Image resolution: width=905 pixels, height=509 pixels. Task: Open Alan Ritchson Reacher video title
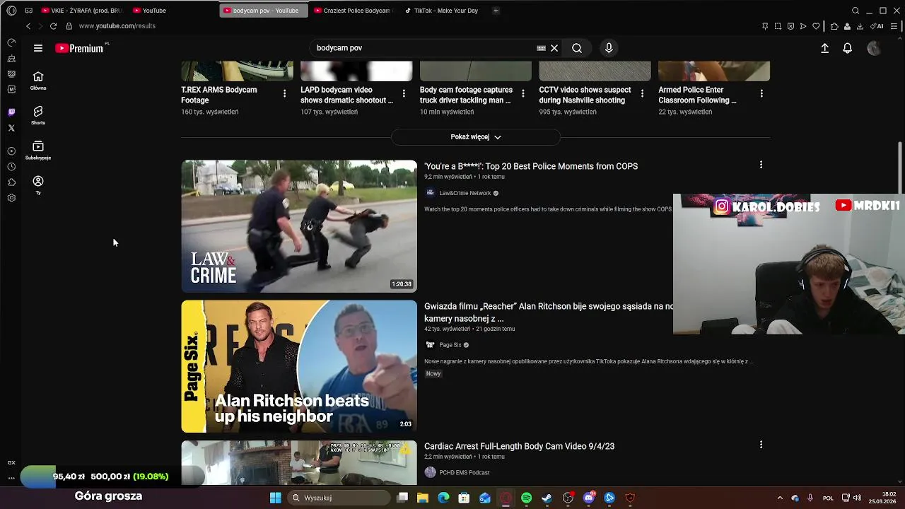pyautogui.click(x=549, y=312)
